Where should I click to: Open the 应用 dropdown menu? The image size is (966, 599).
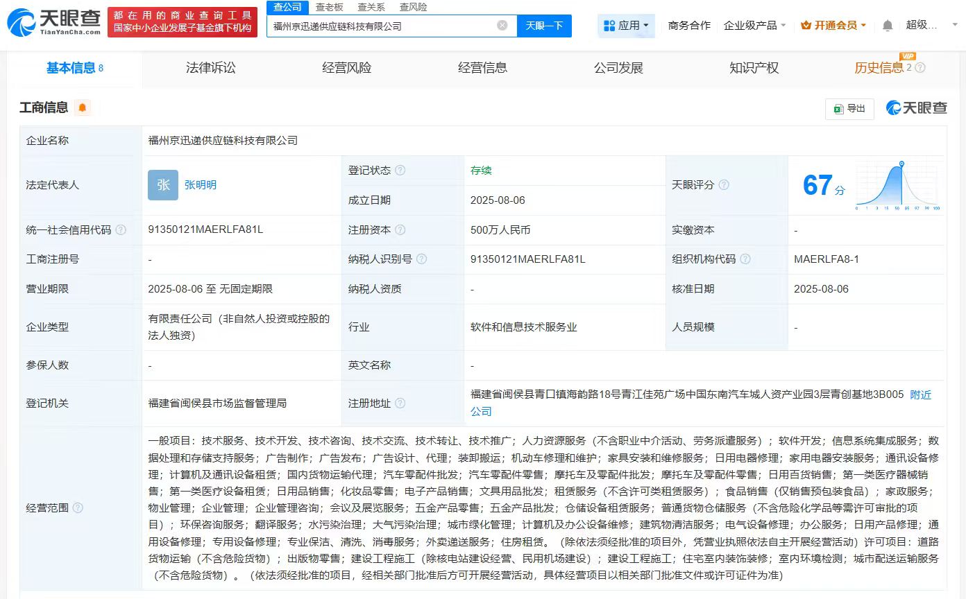pos(626,26)
